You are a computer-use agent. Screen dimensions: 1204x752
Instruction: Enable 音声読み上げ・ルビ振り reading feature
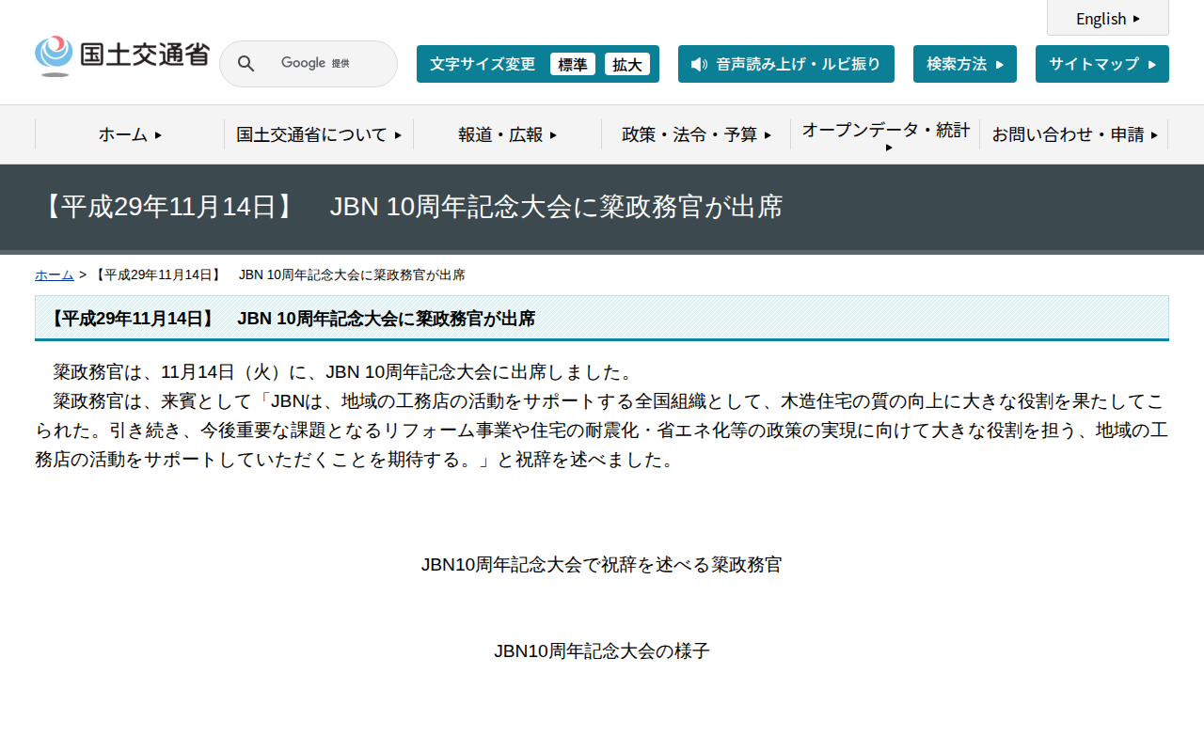click(786, 64)
